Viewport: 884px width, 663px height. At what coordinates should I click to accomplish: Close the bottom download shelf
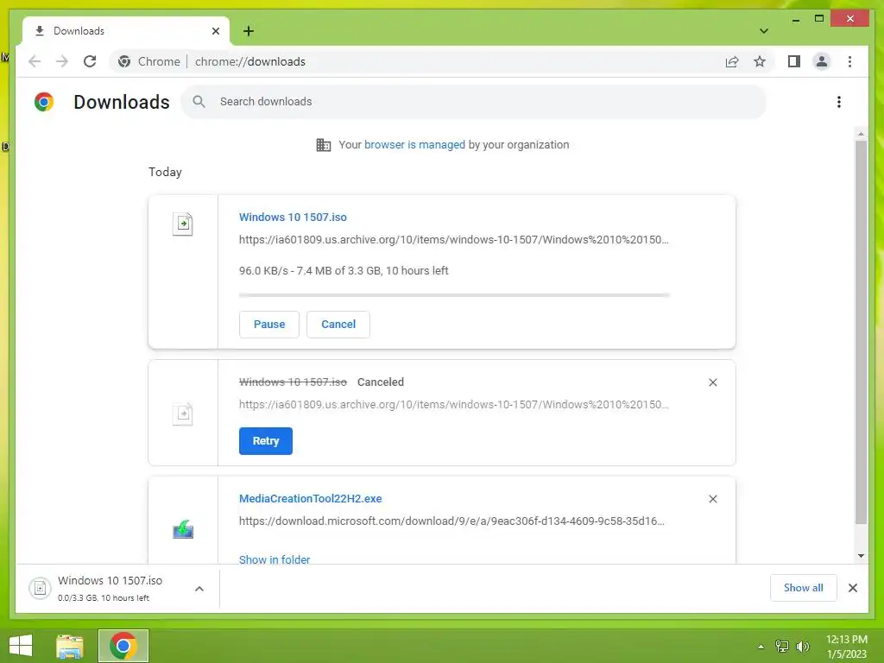(852, 587)
